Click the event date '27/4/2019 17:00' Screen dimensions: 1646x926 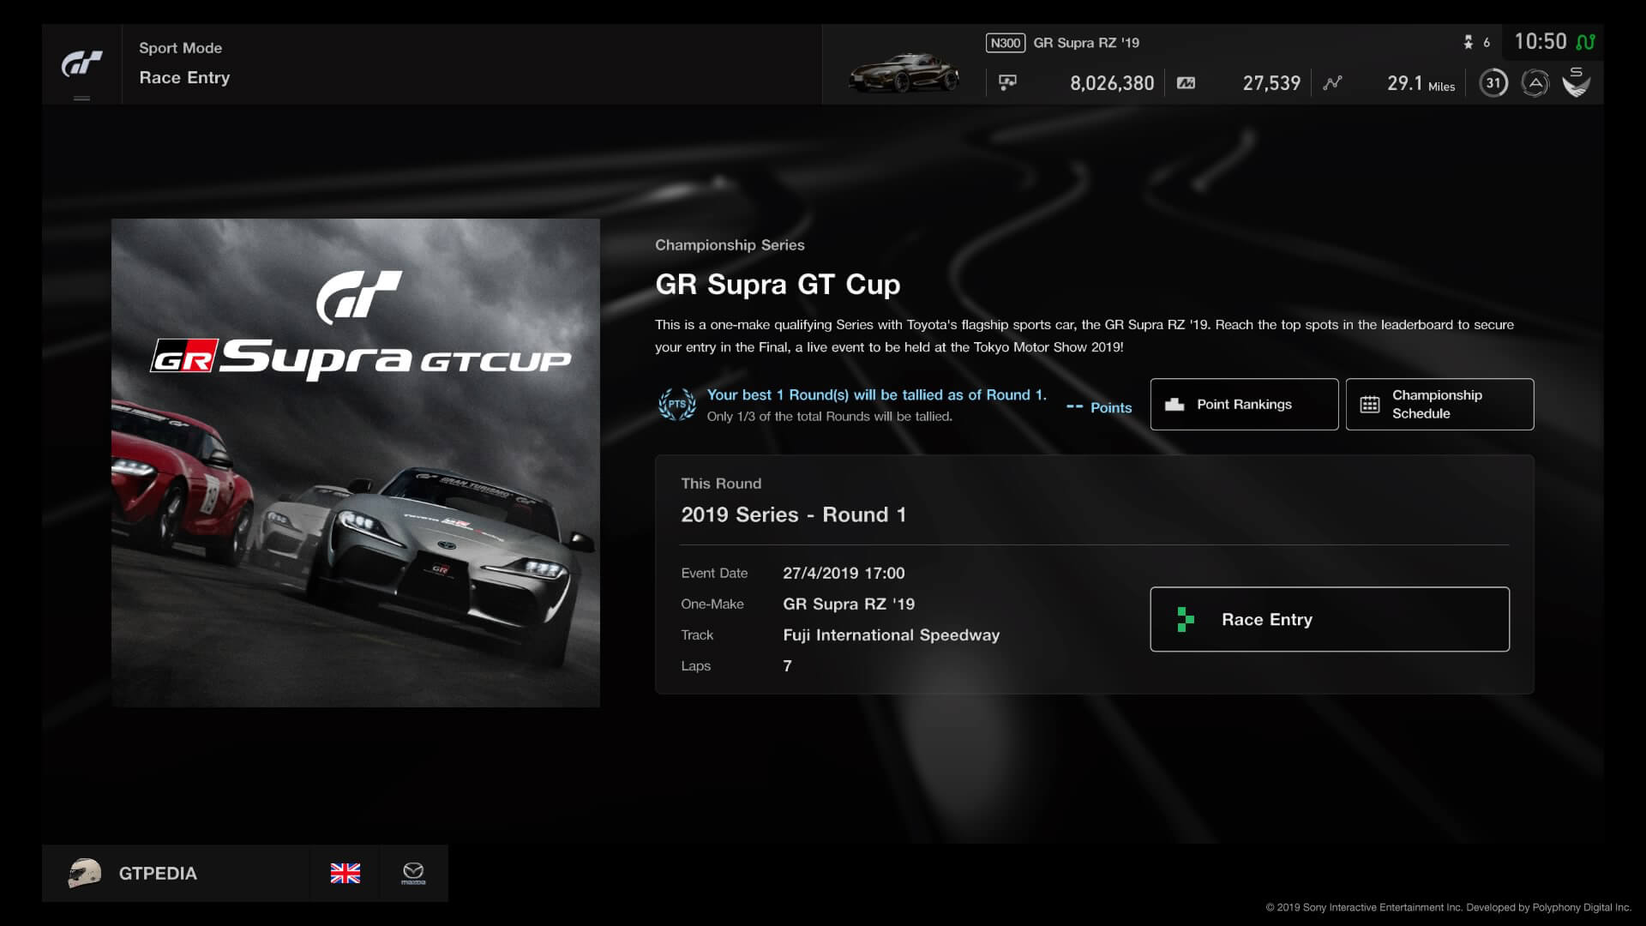point(844,573)
